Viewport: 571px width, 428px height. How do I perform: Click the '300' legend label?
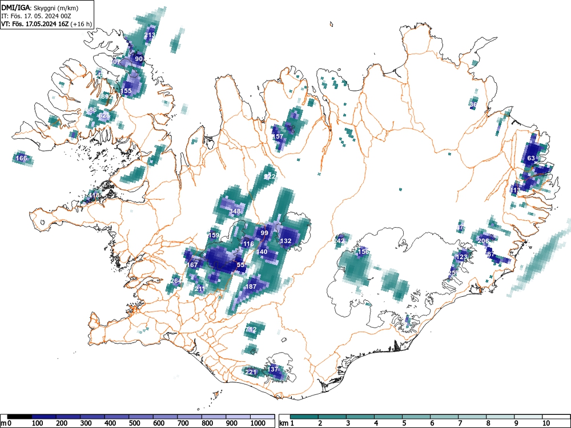pyautogui.click(x=86, y=423)
